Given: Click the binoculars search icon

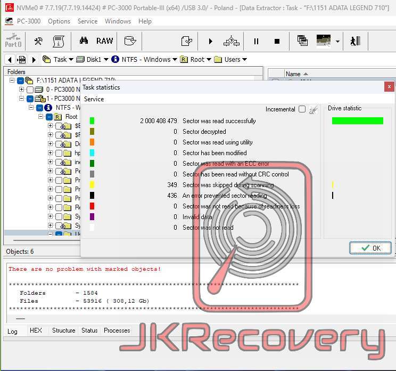Looking at the screenshot, I should [x=84, y=41].
